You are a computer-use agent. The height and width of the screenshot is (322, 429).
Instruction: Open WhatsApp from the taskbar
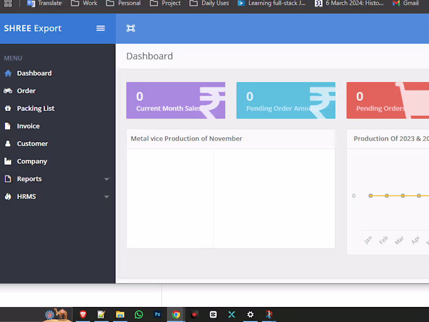139,314
